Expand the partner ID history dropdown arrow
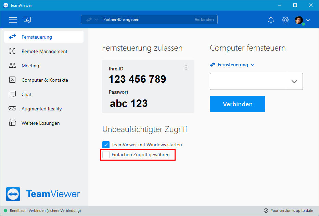Viewport: 319px width, 216px height. pyautogui.click(x=294, y=81)
